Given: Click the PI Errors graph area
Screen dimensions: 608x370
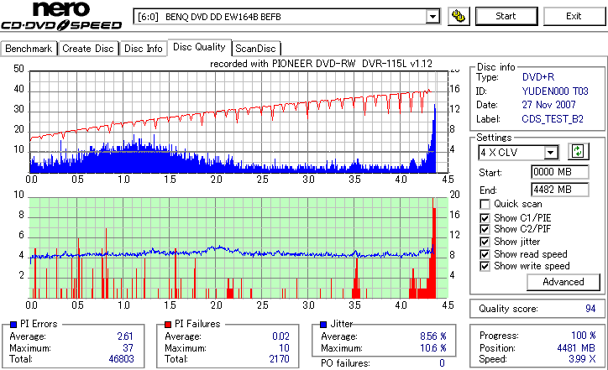Looking at the screenshot, I should (x=238, y=122).
